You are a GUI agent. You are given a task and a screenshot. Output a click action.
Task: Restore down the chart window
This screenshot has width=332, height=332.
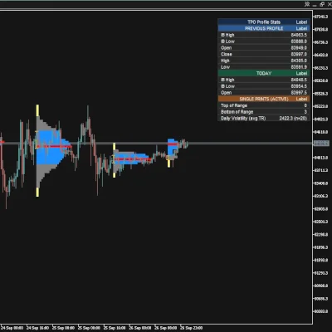(322, 4)
